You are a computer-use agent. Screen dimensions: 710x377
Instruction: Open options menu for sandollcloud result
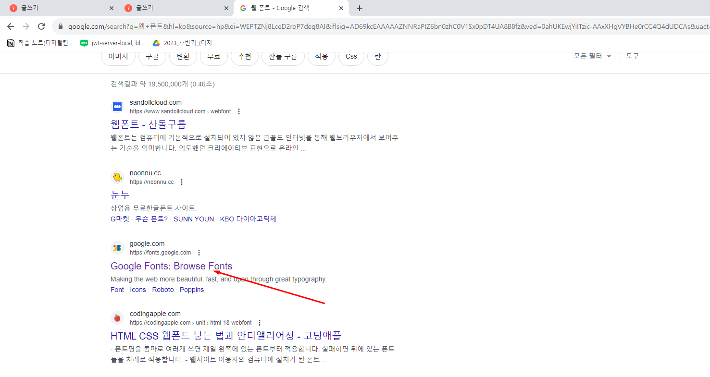[239, 111]
